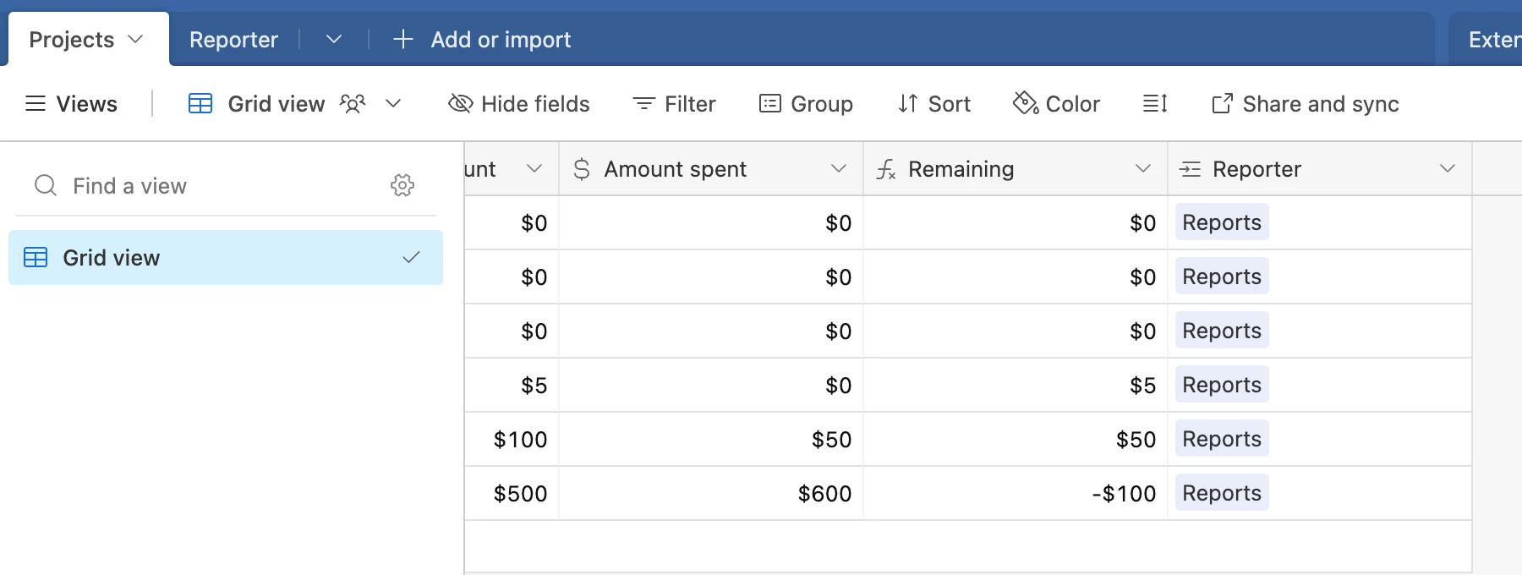Click the row height icon
Viewport: 1522px width, 575px height.
(x=1155, y=104)
